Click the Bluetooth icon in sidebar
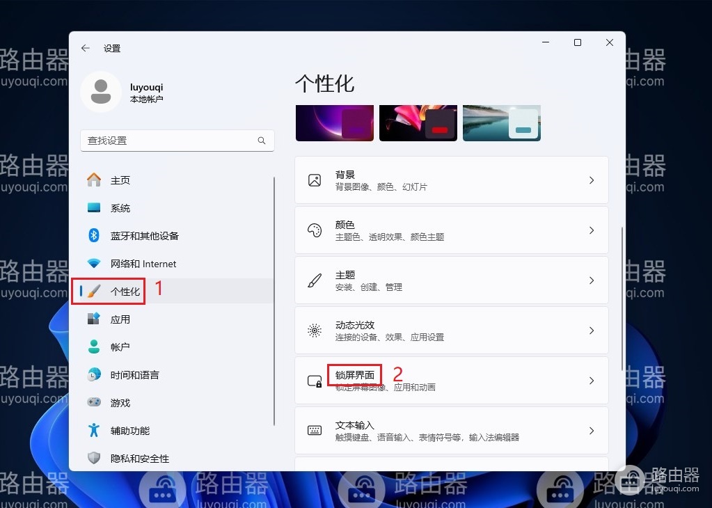The width and height of the screenshot is (712, 508). (94, 236)
